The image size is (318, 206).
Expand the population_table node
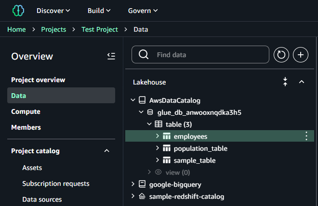[158, 148]
